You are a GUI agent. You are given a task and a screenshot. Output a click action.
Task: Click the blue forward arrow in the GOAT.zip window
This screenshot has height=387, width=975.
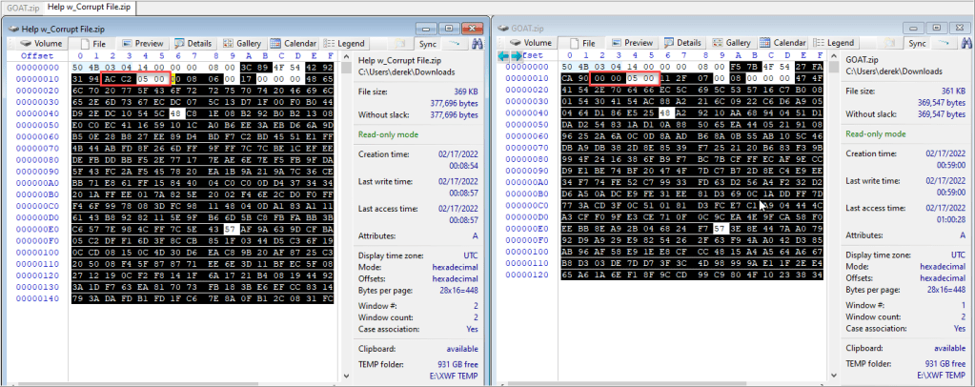(x=518, y=56)
